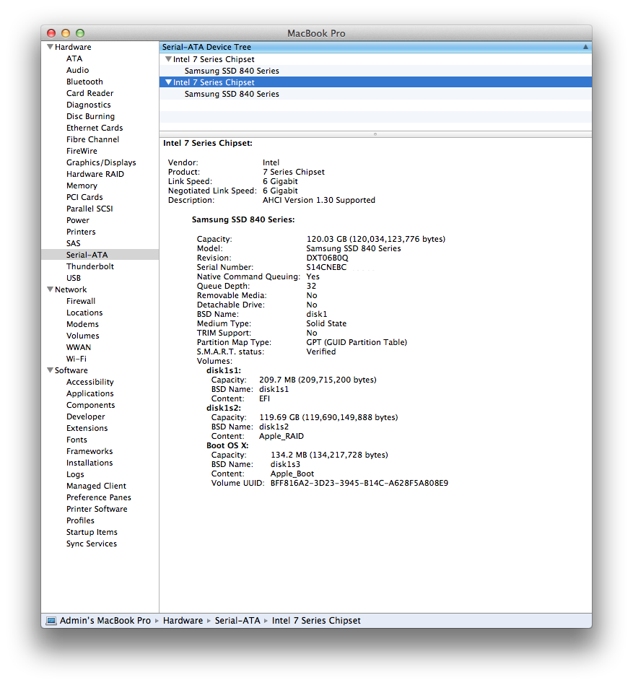The width and height of the screenshot is (633, 685).
Task: Collapse the Software section triangle
Action: (51, 370)
